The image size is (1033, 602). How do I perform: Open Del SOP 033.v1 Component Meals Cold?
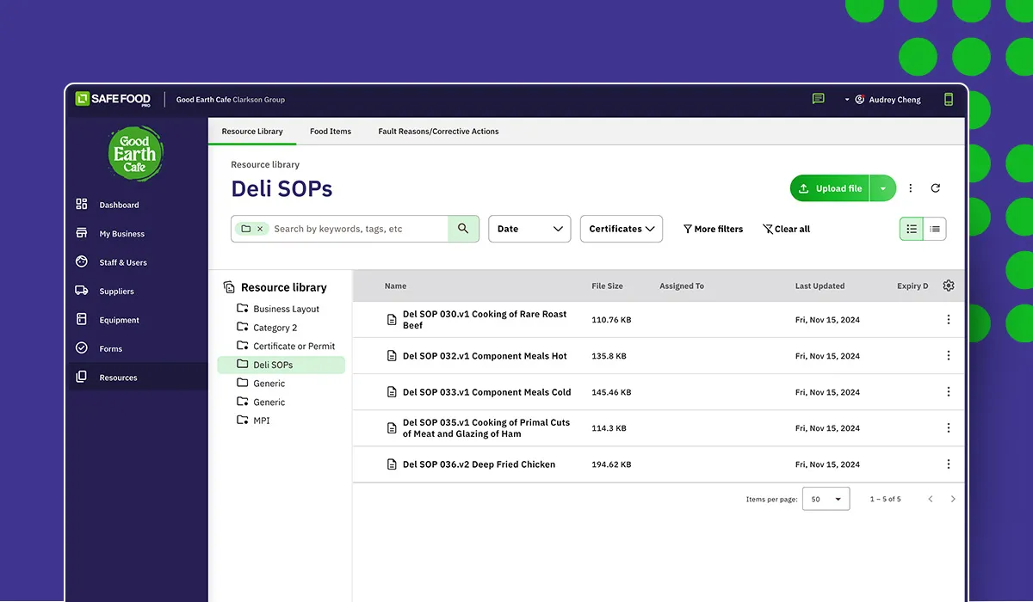coord(486,392)
